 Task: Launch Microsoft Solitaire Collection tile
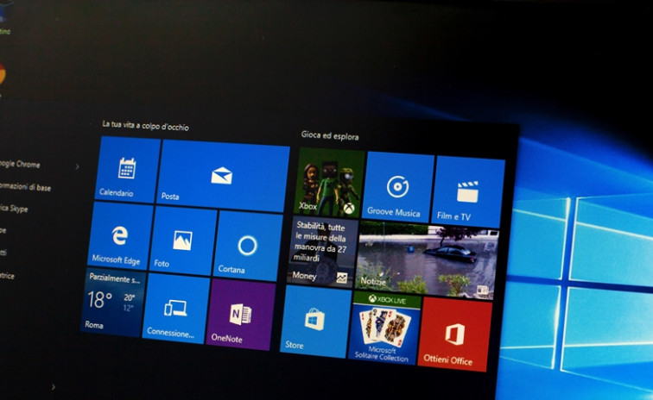coord(384,328)
